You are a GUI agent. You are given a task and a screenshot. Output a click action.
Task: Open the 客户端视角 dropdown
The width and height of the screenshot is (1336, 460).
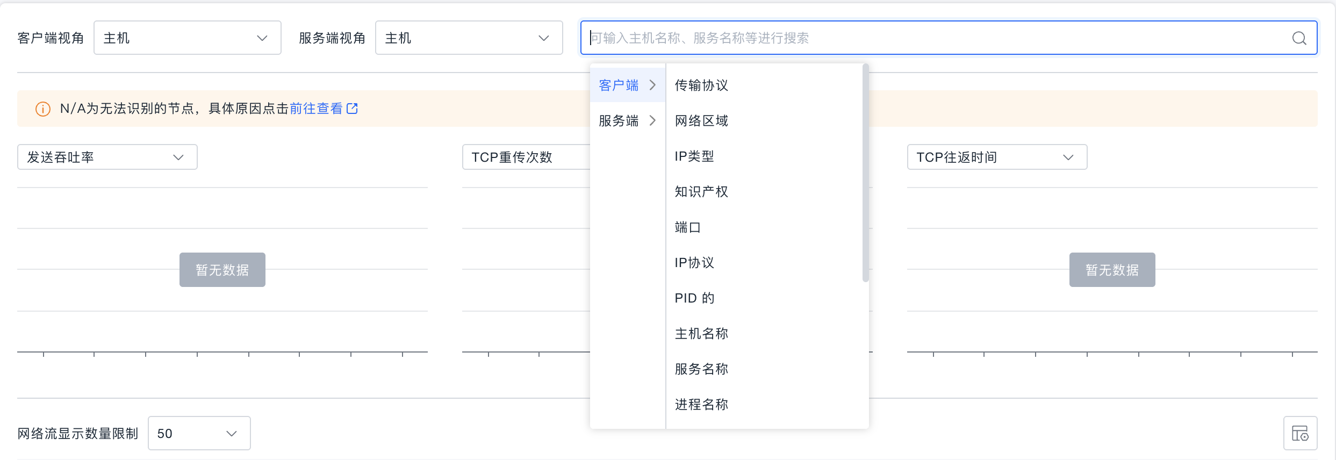(187, 38)
